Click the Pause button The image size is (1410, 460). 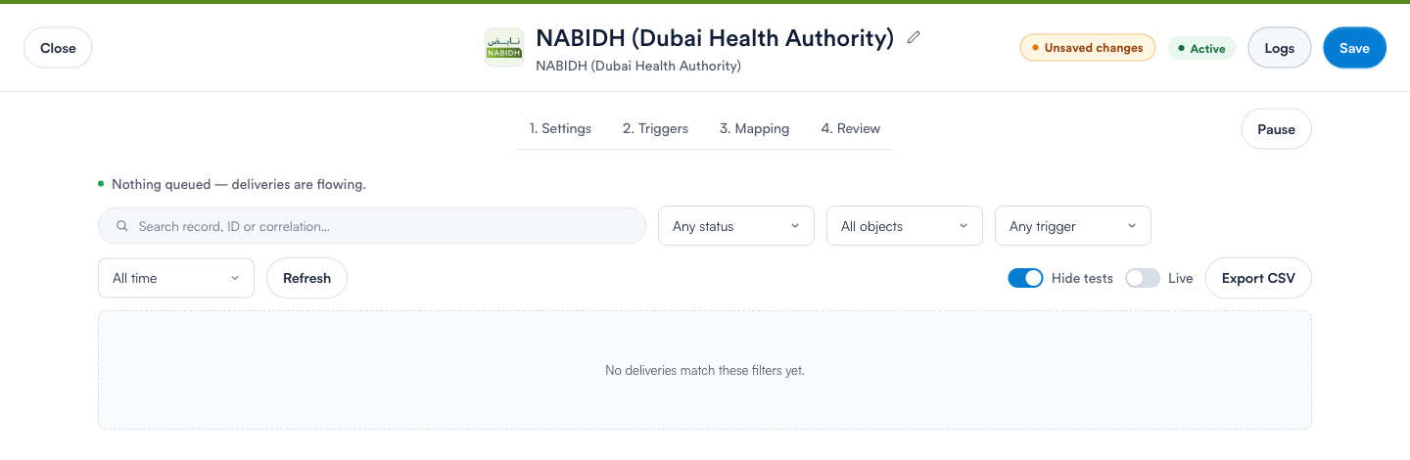click(x=1276, y=129)
